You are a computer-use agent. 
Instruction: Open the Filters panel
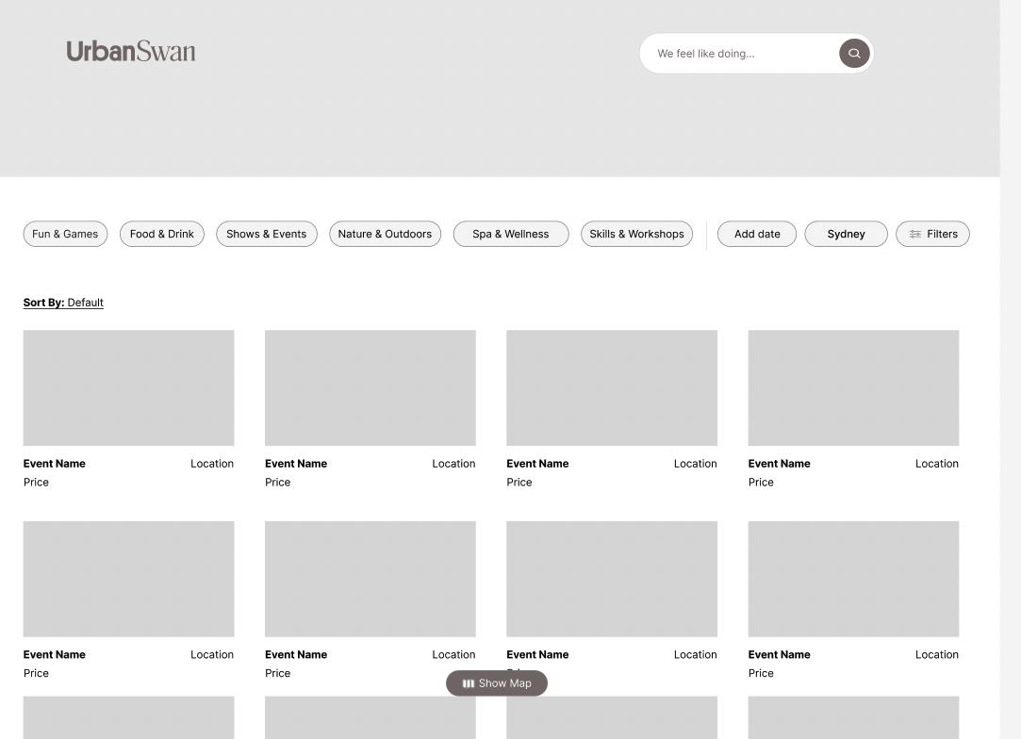[x=932, y=234]
